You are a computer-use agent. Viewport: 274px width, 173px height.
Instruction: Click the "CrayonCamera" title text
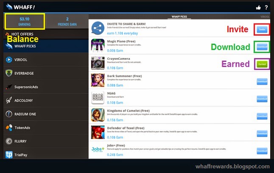pyautogui.click(x=118, y=59)
